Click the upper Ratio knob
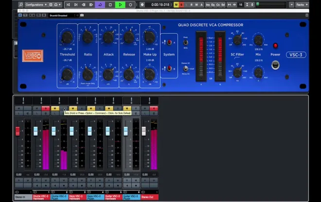This screenshot has width=321, height=202. (88, 37)
